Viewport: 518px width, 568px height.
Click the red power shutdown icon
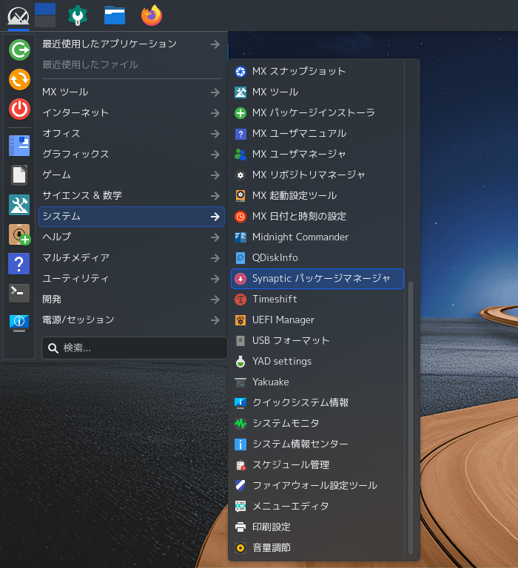[x=19, y=109]
